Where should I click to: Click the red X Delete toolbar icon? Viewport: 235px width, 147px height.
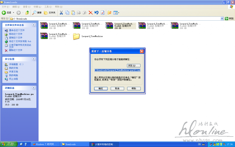click(x=91, y=13)
